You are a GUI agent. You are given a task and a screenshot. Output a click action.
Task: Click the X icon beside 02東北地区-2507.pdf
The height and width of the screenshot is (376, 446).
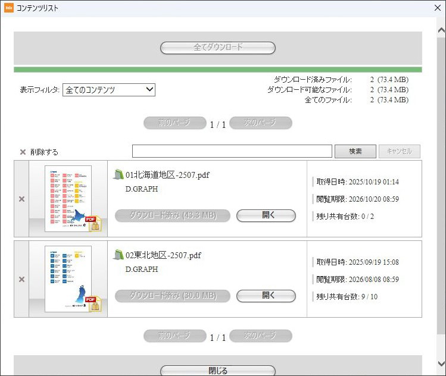[21, 279]
